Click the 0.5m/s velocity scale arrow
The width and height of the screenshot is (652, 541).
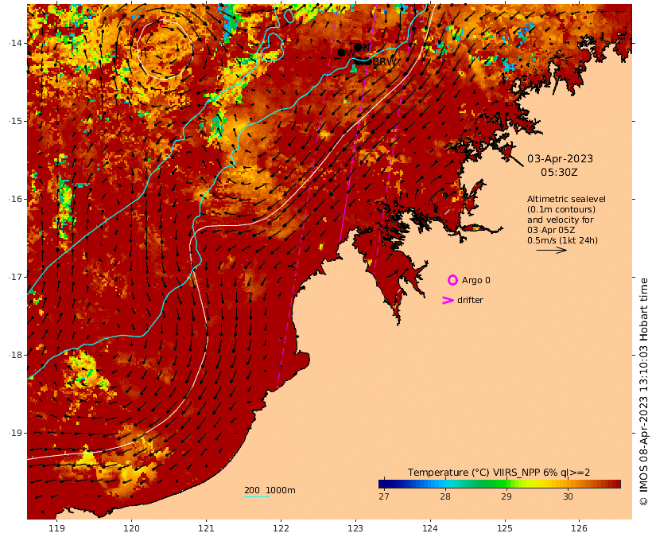point(551,250)
